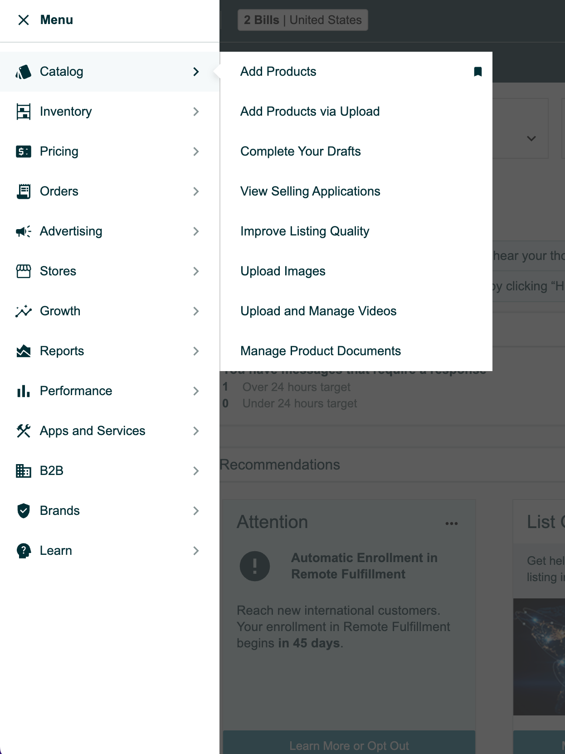Expand the Reports submenu arrow

196,351
